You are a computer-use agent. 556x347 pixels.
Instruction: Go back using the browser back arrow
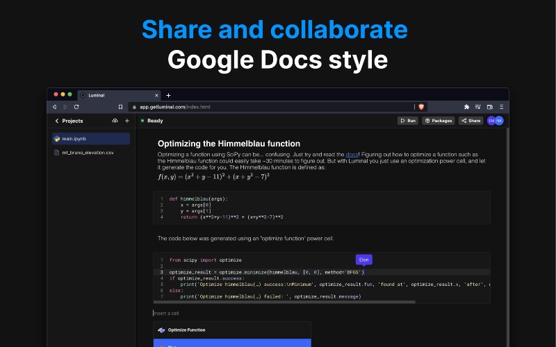(54, 107)
